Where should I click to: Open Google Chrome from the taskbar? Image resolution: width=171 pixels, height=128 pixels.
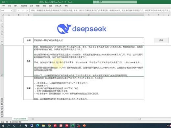(49, 126)
